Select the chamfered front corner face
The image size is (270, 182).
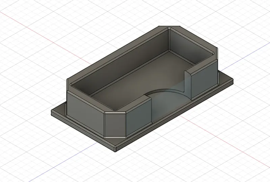tap(115, 125)
